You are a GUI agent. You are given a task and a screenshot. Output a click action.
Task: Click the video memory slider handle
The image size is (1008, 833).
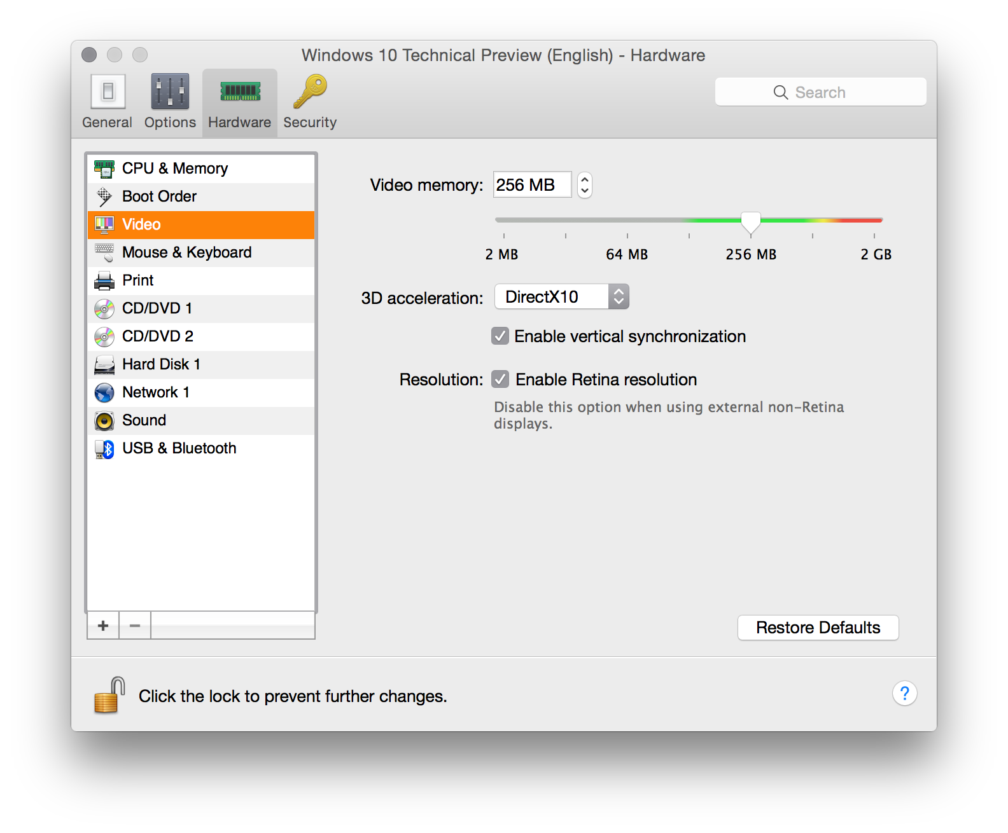(x=751, y=222)
